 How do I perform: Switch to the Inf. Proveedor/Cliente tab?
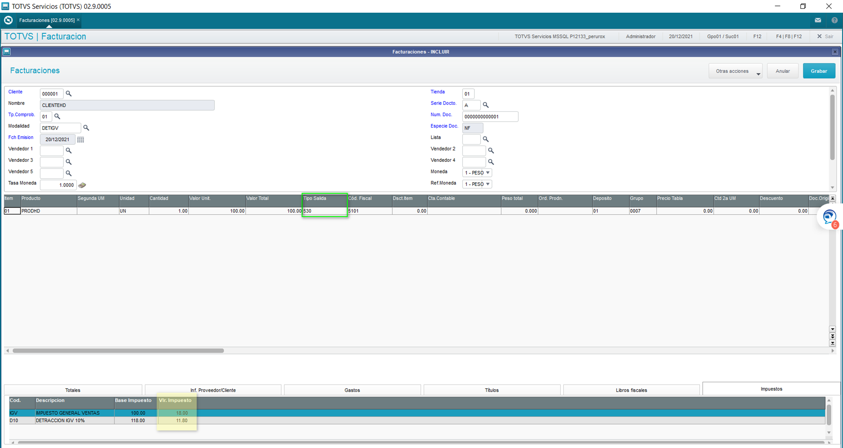click(x=213, y=390)
